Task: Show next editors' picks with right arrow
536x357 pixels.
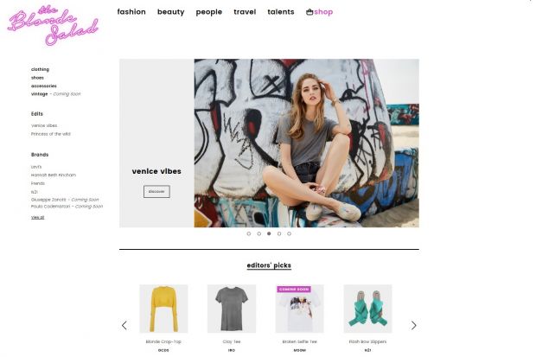Action: [x=413, y=325]
